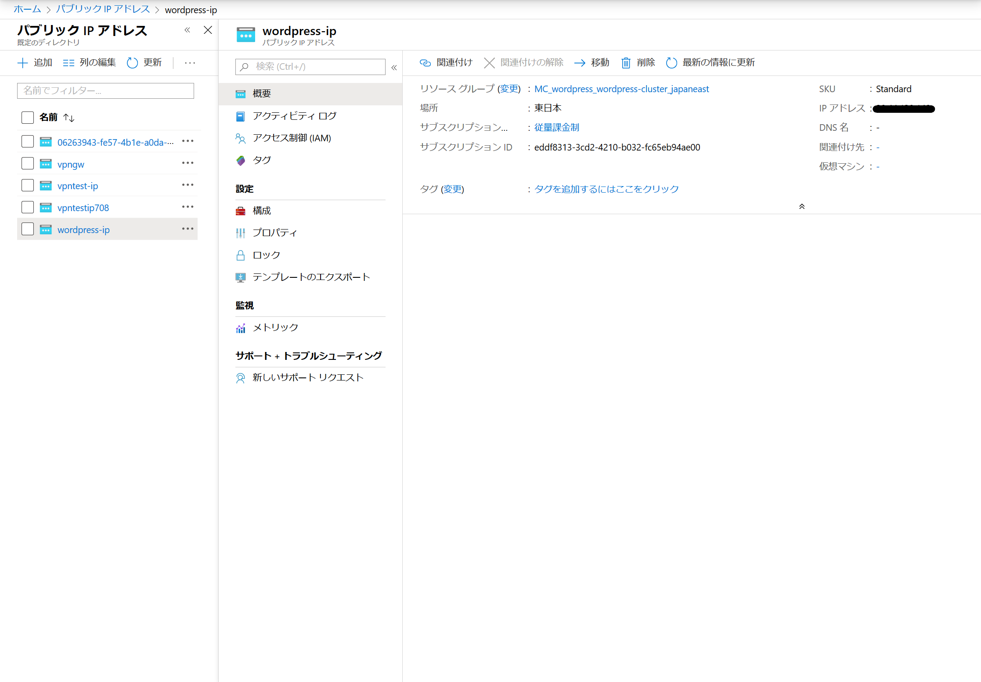Screen dimensions: 981x682
Task: Click 変更 next to タグ
Action: (452, 189)
